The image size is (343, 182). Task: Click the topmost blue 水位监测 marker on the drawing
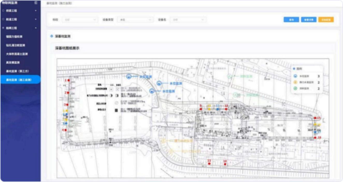coord(129,77)
